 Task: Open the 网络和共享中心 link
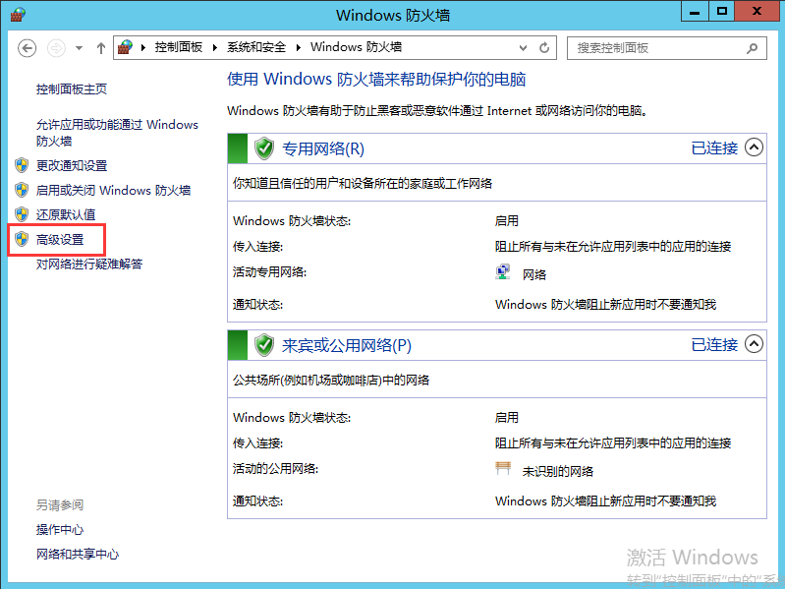click(x=78, y=554)
